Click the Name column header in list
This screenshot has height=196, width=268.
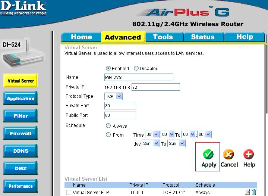click(79, 185)
